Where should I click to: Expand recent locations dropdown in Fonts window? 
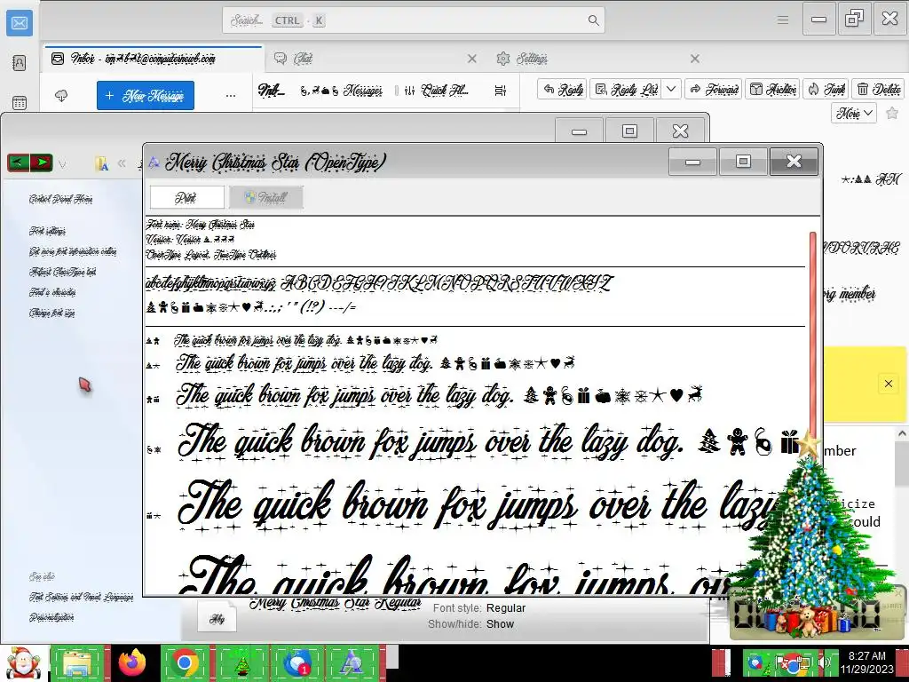tap(62, 164)
